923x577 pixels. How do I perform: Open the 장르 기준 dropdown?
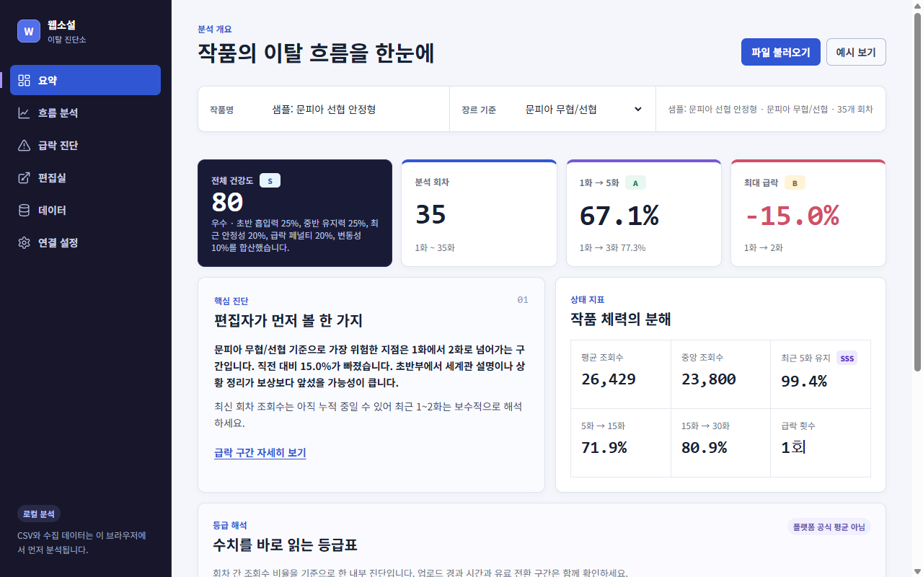(x=585, y=109)
